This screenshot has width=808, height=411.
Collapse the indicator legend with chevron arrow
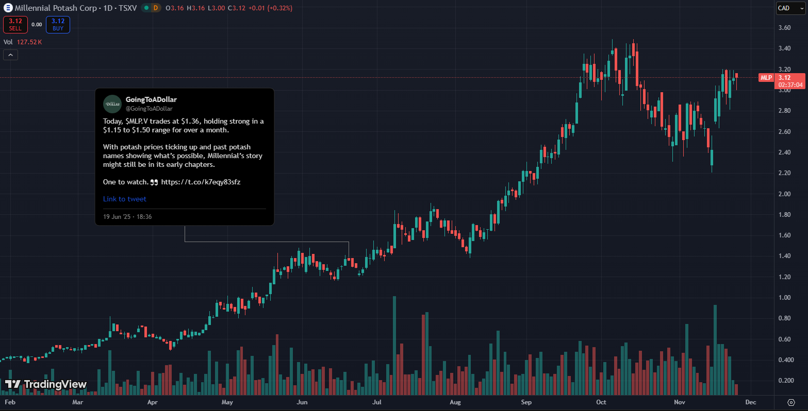10,55
